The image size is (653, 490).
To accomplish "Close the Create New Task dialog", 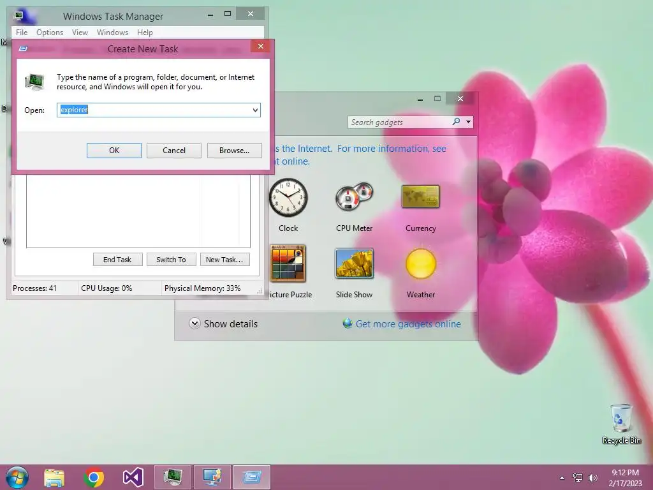I will coord(261,46).
